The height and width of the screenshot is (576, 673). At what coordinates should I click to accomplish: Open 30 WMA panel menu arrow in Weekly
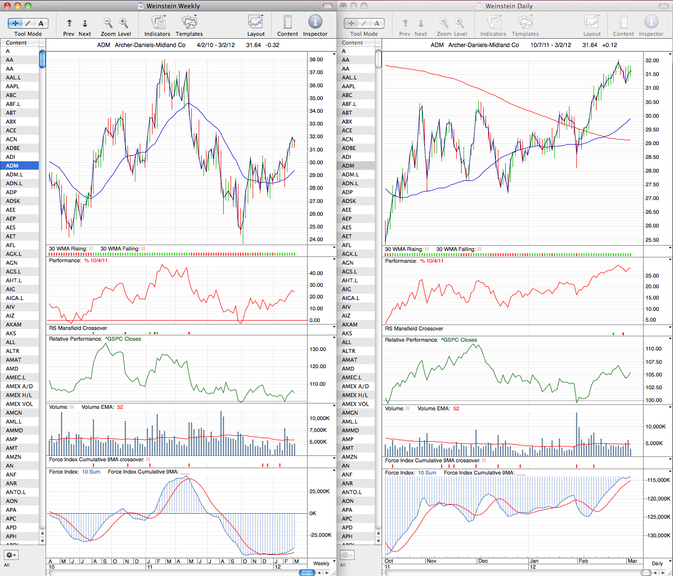[334, 248]
